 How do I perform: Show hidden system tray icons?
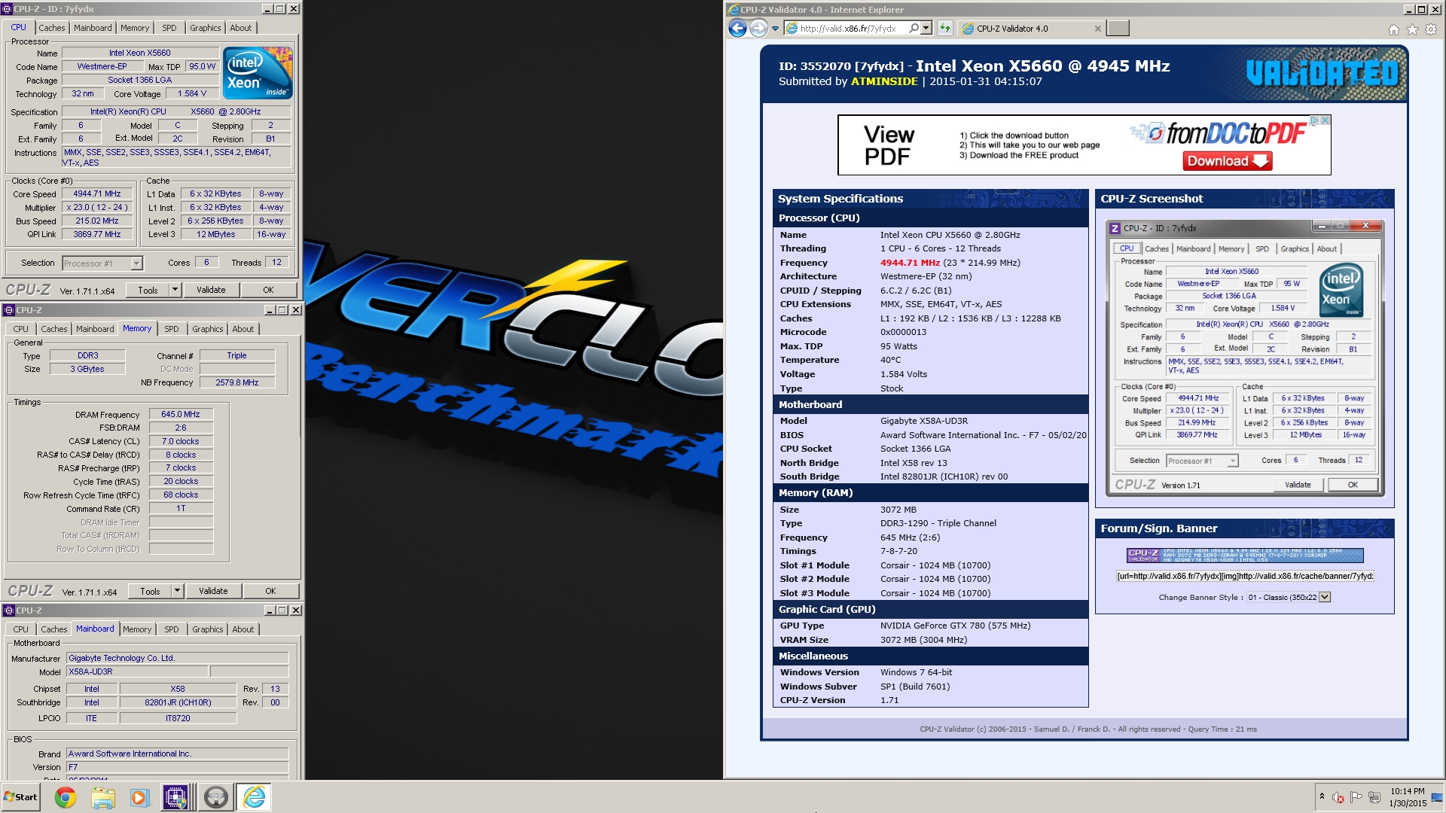1322,796
